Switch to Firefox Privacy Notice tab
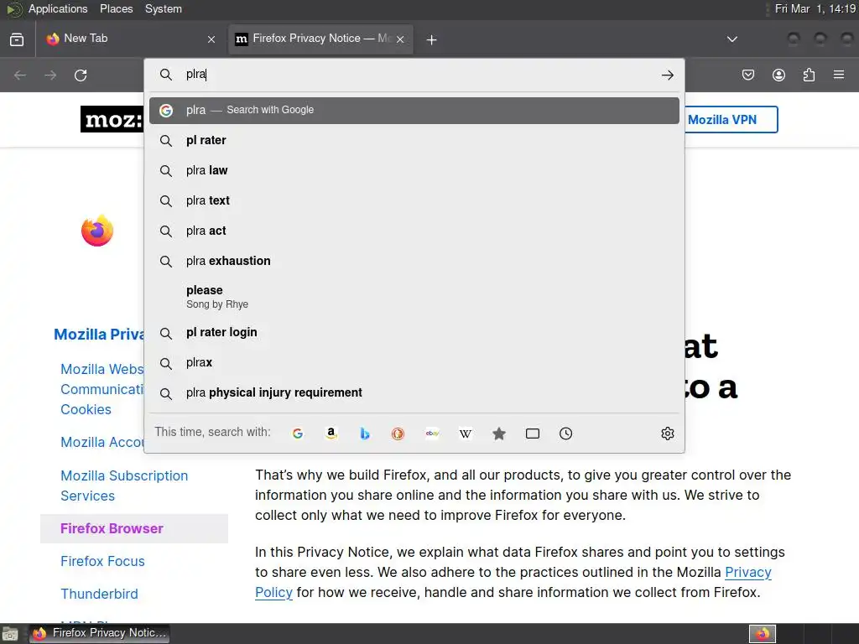The image size is (859, 644). (320, 39)
